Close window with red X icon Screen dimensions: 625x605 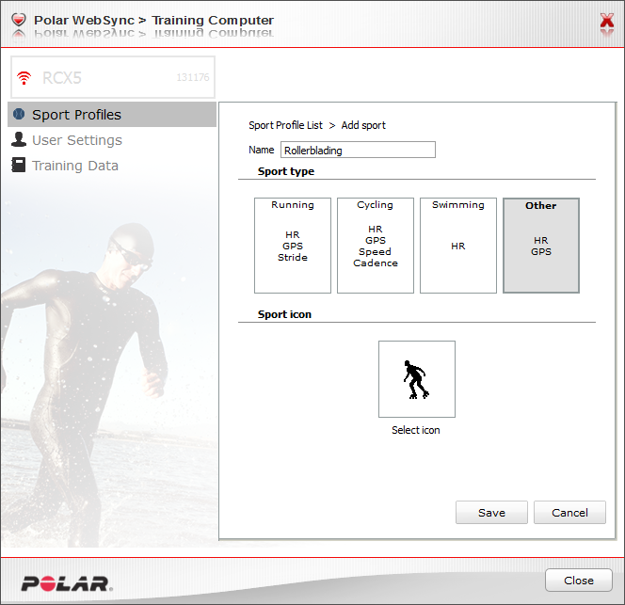tap(607, 21)
